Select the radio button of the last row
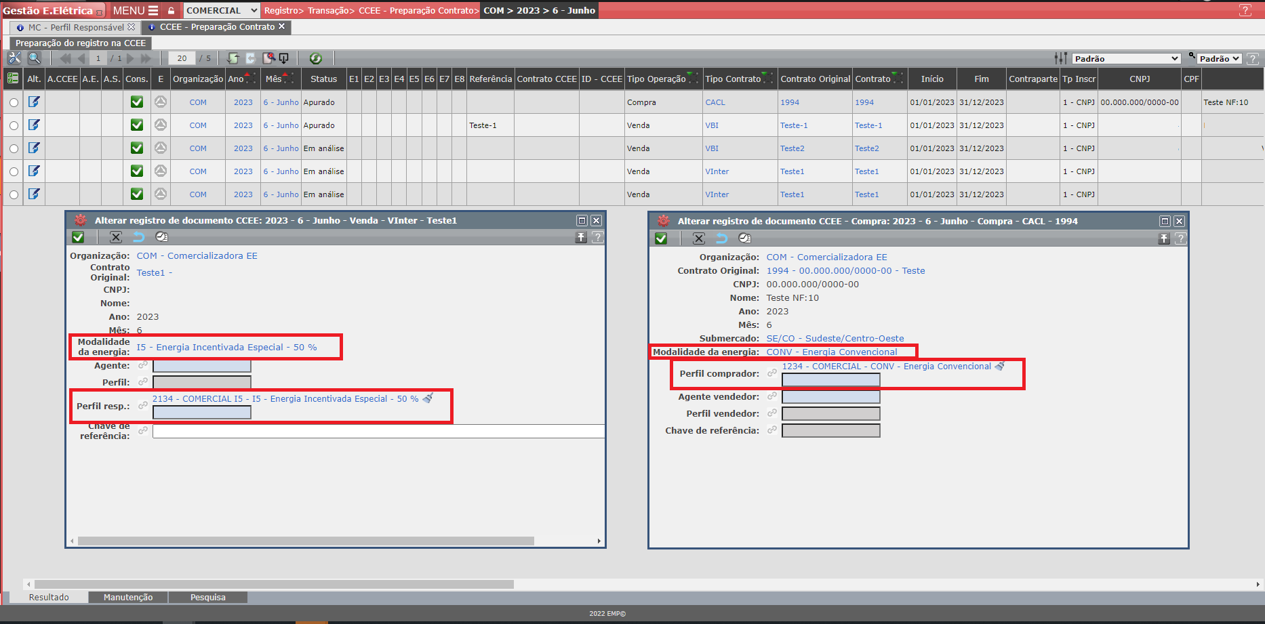The height and width of the screenshot is (624, 1265). [x=14, y=194]
